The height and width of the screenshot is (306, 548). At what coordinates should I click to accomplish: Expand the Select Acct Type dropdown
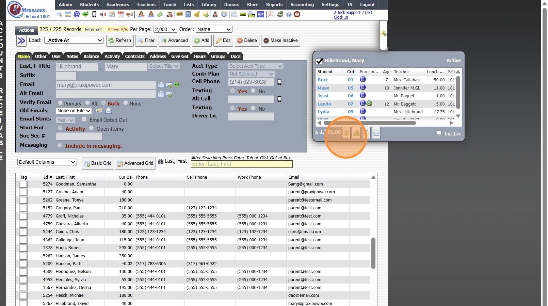coord(256,66)
